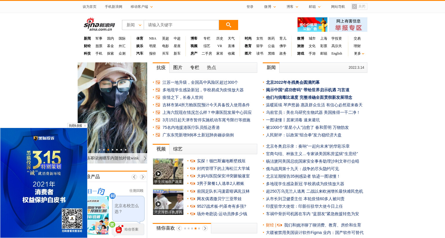Expand 更多 navigation categories
This screenshot has width=445, height=238.
click(x=359, y=53)
